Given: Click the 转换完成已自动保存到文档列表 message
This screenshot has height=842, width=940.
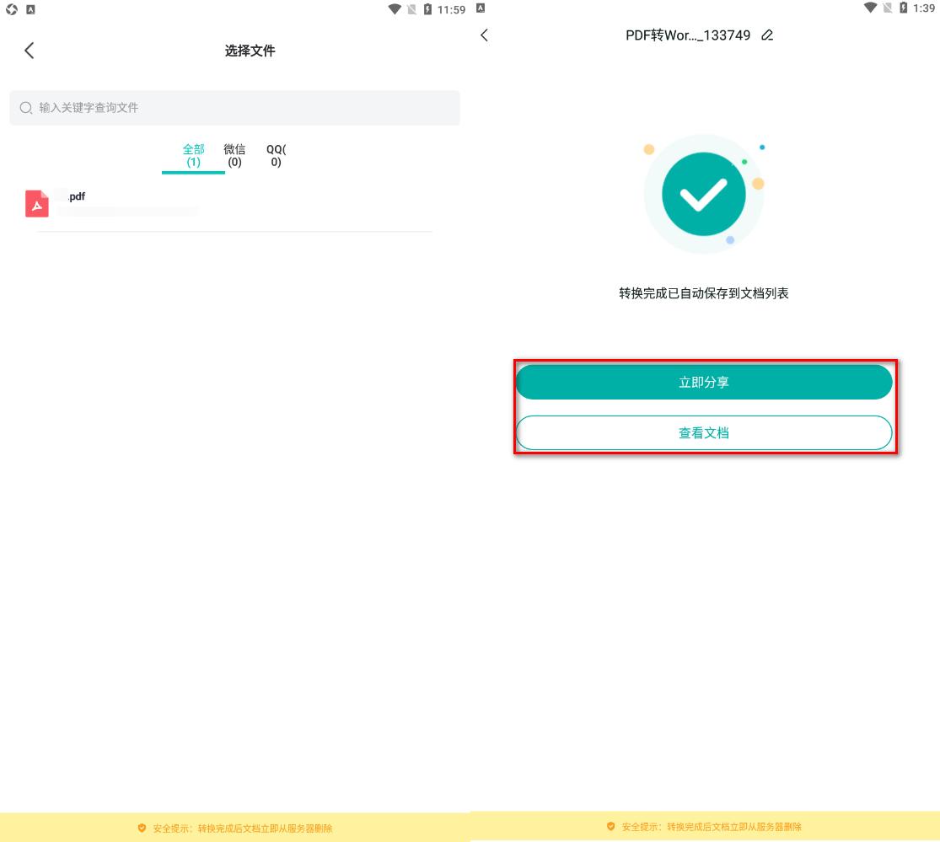Looking at the screenshot, I should (x=704, y=293).
